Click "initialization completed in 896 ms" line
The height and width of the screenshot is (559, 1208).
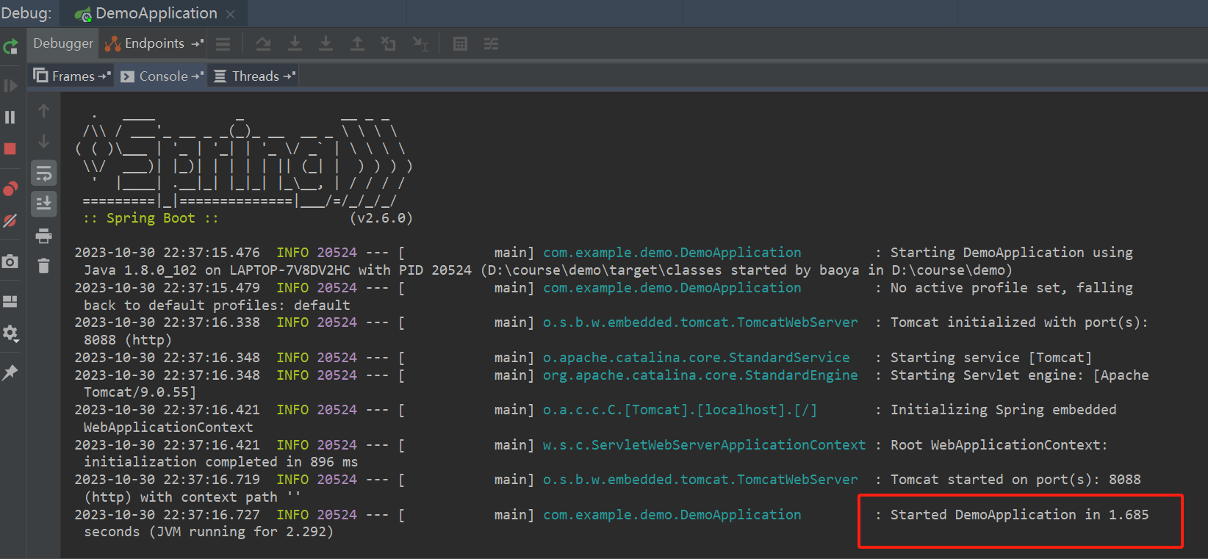(220, 462)
